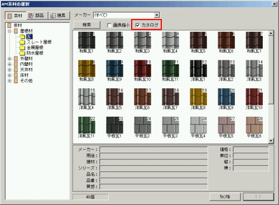Switch to the 部品 tab

37,16
